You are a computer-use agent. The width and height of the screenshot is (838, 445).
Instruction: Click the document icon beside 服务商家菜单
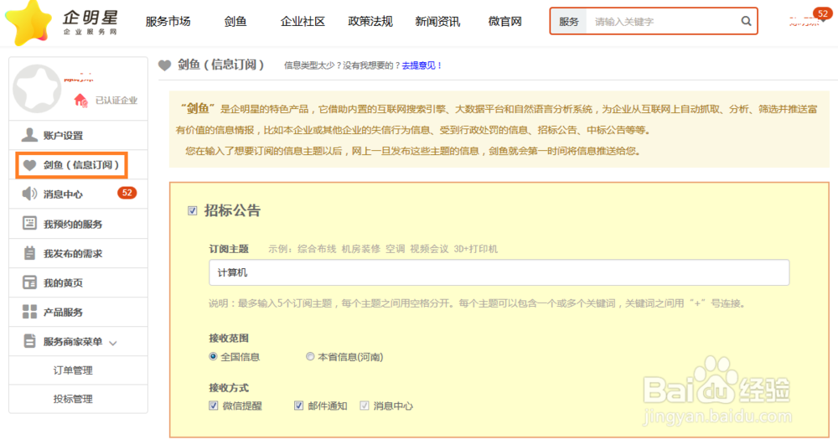click(x=29, y=341)
